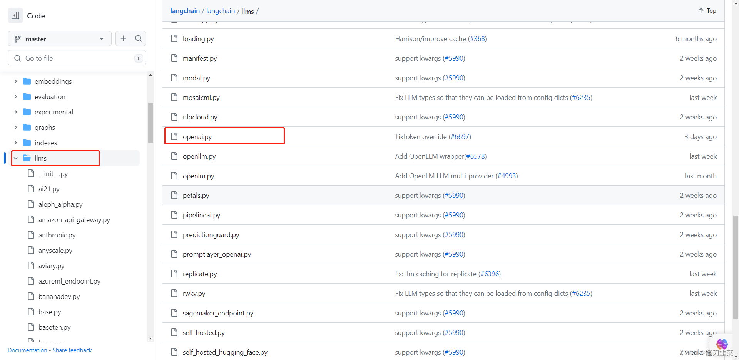739x360 pixels.
Task: Click the file icon beside openai.py
Action: [x=174, y=136]
